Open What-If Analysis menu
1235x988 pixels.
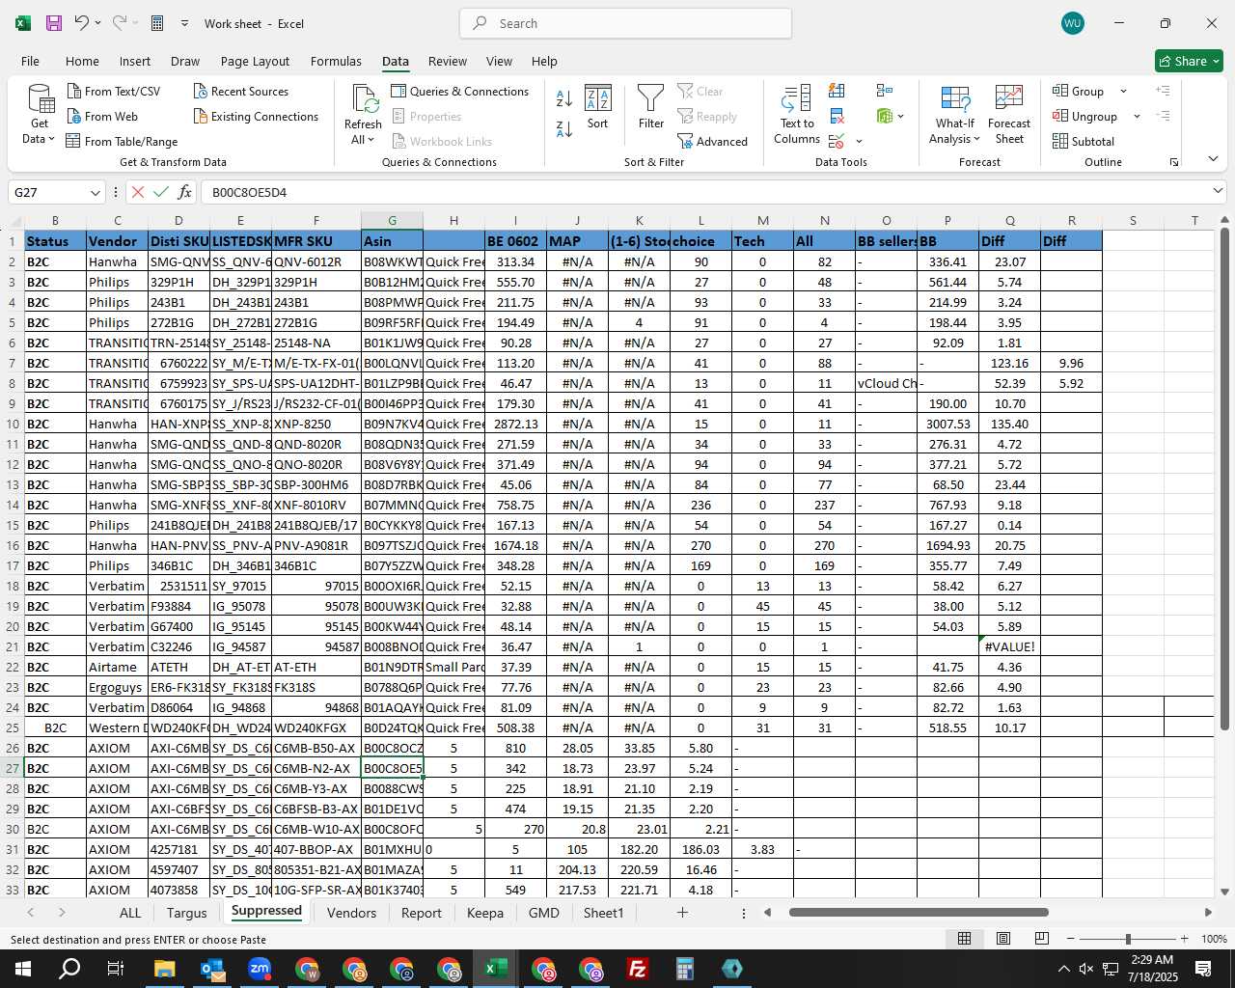954,115
